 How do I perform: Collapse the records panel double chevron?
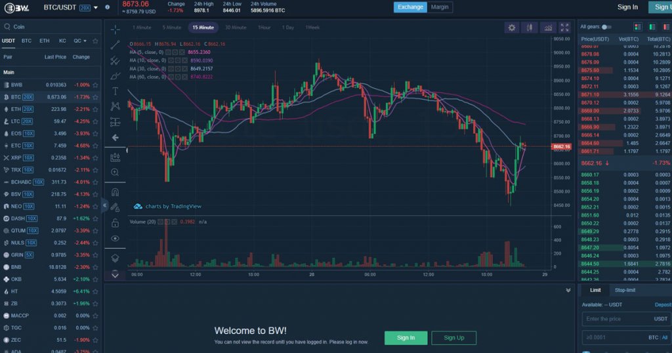[x=568, y=291]
